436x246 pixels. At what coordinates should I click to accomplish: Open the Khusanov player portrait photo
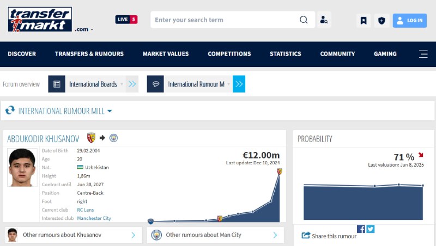(x=22, y=167)
